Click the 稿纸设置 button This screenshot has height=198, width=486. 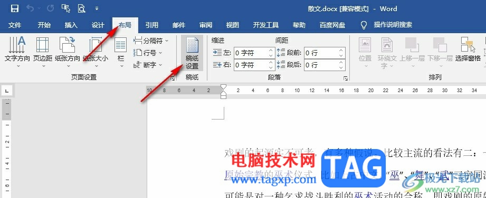click(x=192, y=53)
